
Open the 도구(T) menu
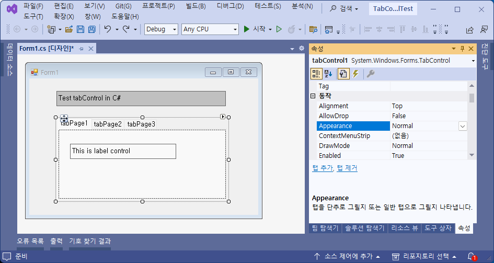point(33,16)
